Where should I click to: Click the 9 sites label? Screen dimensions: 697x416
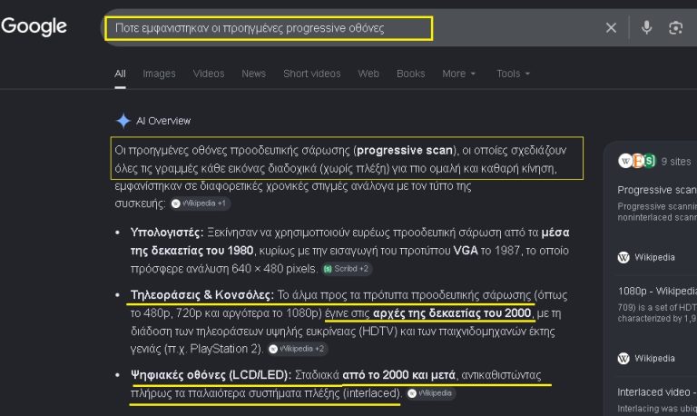[x=675, y=162]
